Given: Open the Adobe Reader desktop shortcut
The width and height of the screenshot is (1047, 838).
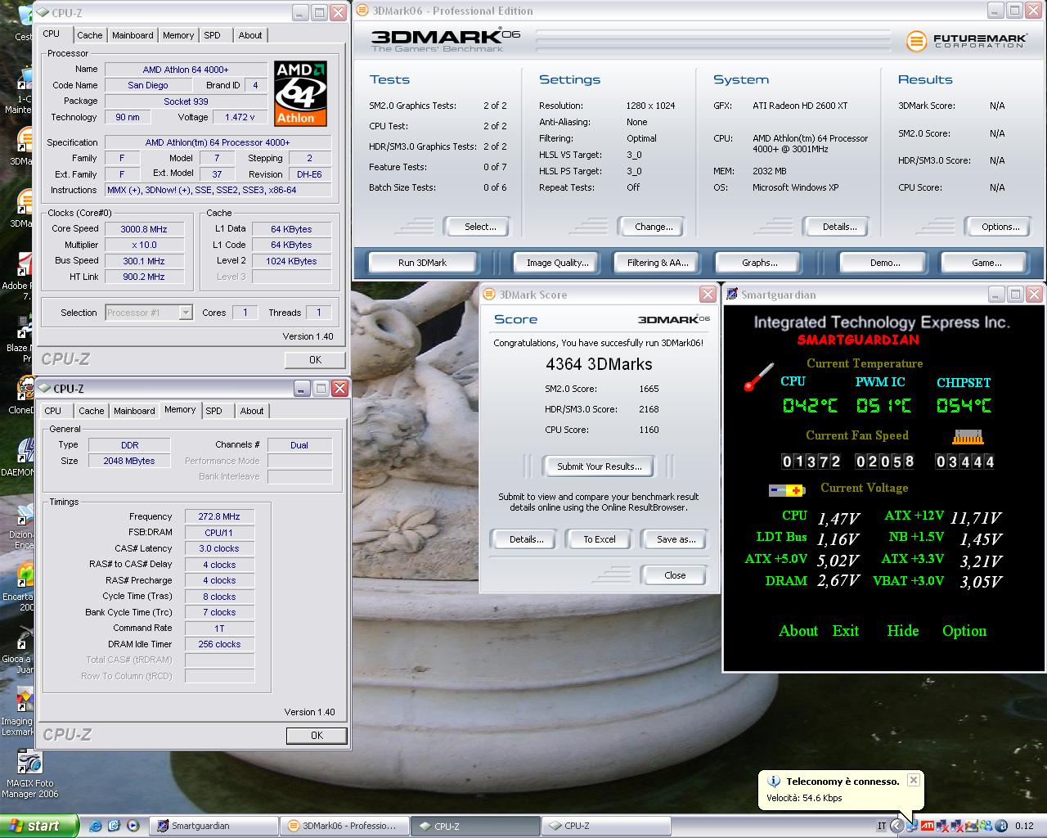Looking at the screenshot, I should point(26,264).
